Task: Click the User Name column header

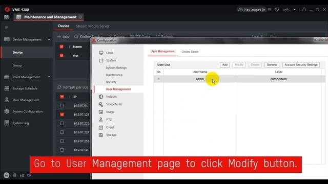Action: 200,72
